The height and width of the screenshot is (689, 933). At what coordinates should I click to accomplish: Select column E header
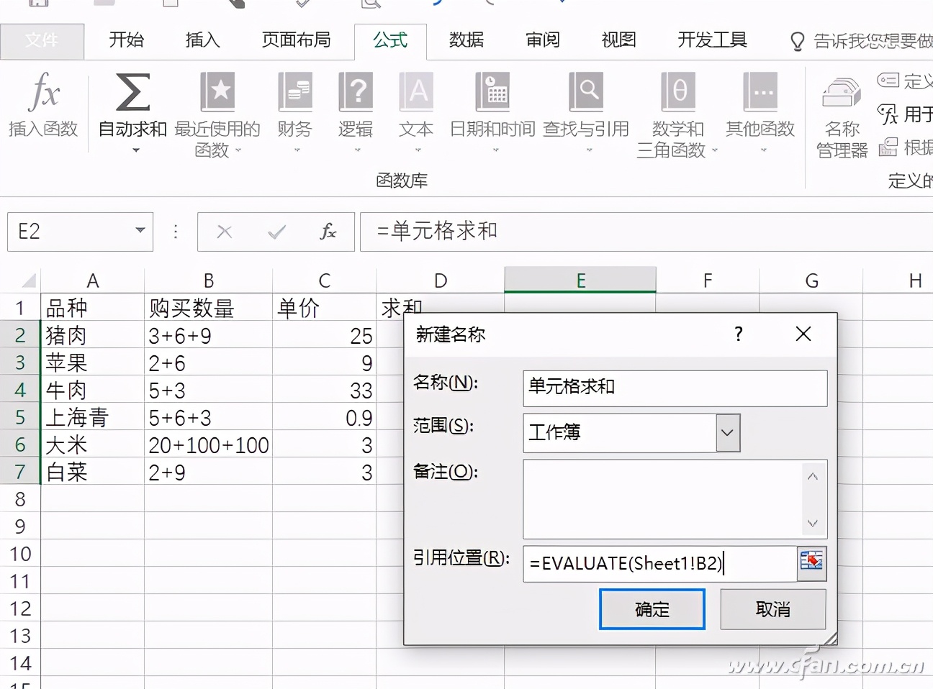point(580,280)
